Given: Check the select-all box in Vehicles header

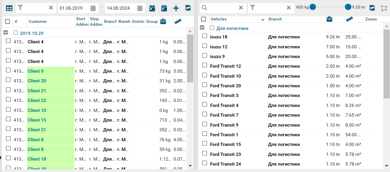Looking at the screenshot, I should pos(203,19).
